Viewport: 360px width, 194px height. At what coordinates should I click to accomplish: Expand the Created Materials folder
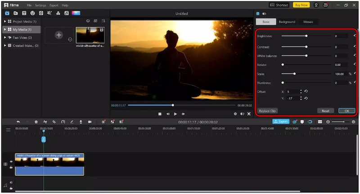tap(5, 46)
